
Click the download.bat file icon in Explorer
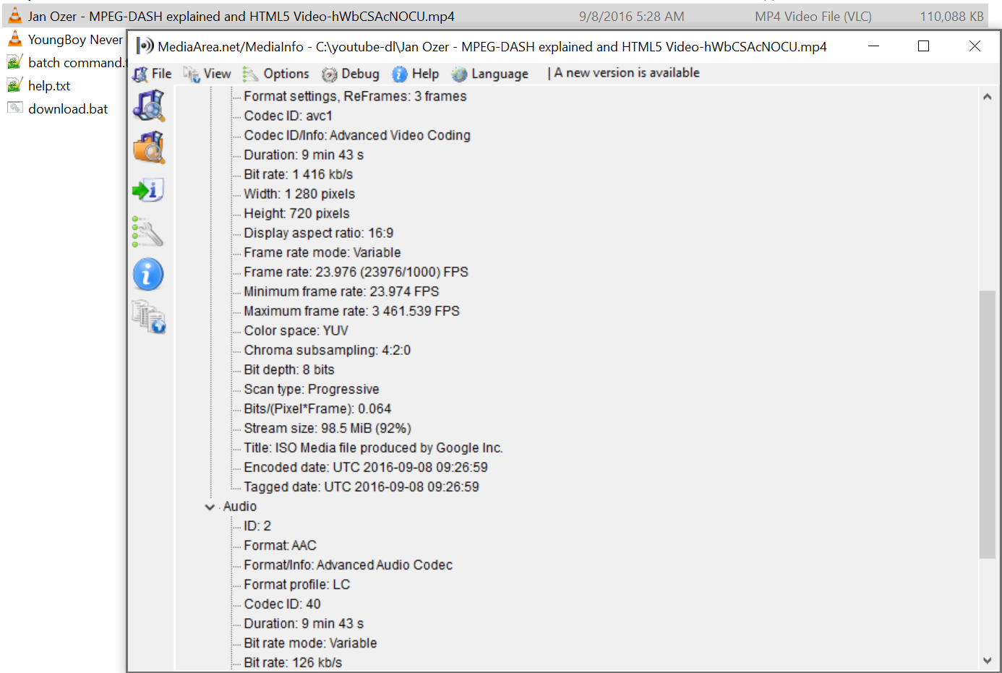15,108
